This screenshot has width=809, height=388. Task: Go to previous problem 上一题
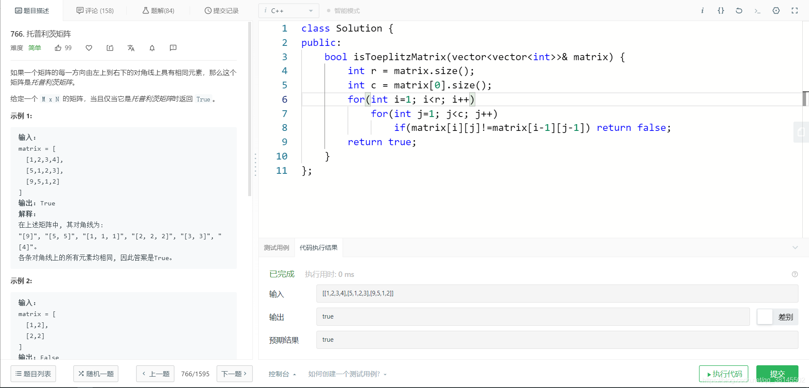point(155,374)
